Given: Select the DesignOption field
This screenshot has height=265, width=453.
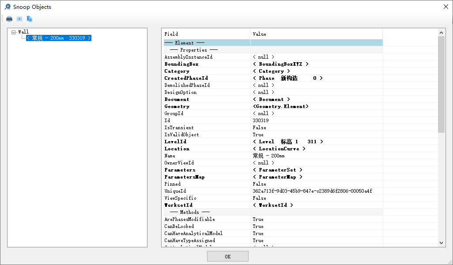Looking at the screenshot, I should point(180,92).
